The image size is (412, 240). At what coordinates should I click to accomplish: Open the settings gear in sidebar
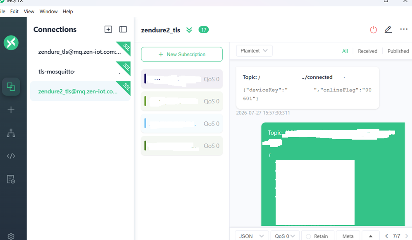coord(11,236)
